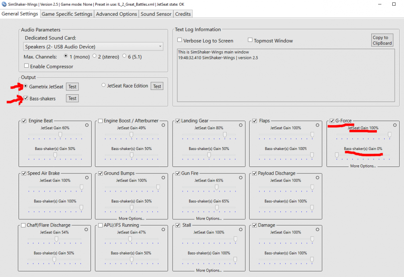The width and height of the screenshot is (404, 277).
Task: Select 1 (mono) max channels
Action: pyautogui.click(x=66, y=56)
